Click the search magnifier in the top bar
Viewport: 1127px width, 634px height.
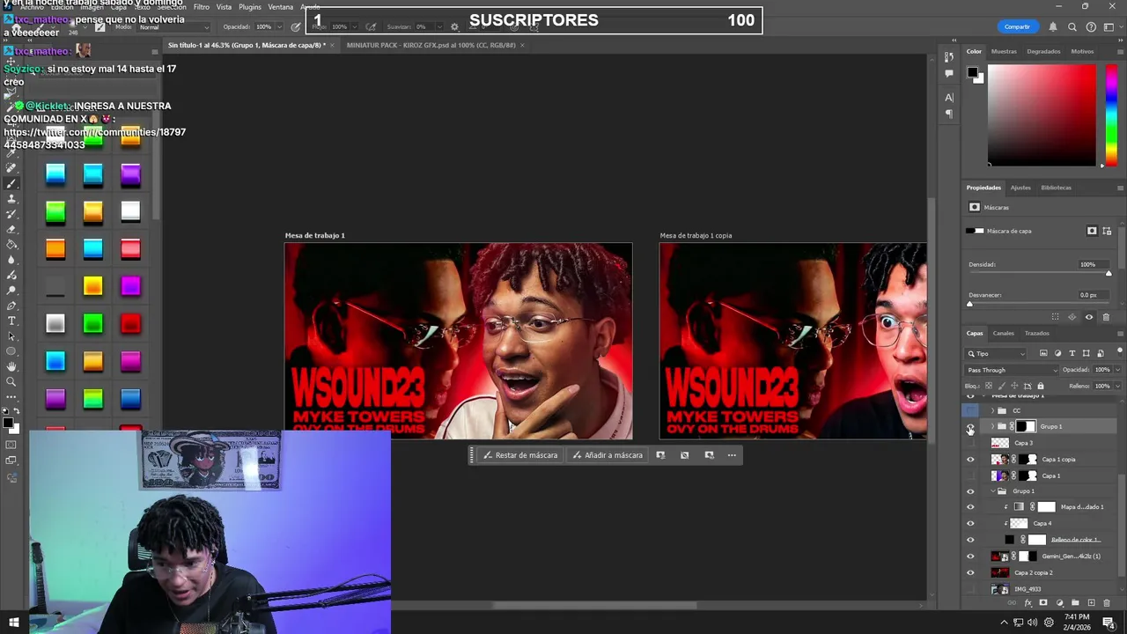(1072, 27)
